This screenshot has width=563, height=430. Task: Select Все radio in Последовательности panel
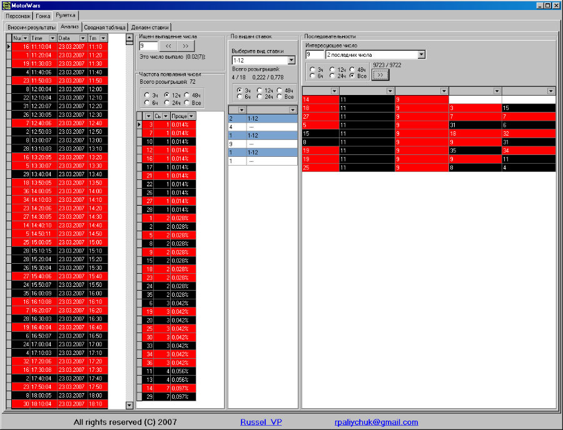point(352,76)
